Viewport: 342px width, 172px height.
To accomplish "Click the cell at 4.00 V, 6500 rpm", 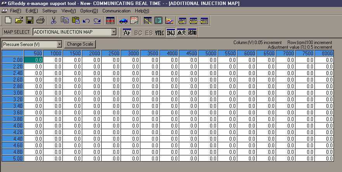I will pyautogui.click(x=266, y=126).
